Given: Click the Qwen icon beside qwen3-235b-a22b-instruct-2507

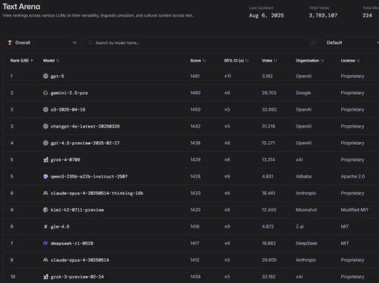Looking at the screenshot, I should click(45, 176).
